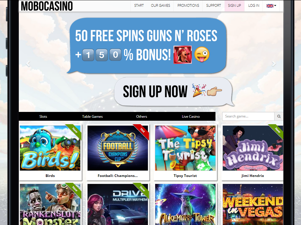Screen dimensions: 301x225
Task: Open the Live Casino tab
Action: tap(190, 117)
